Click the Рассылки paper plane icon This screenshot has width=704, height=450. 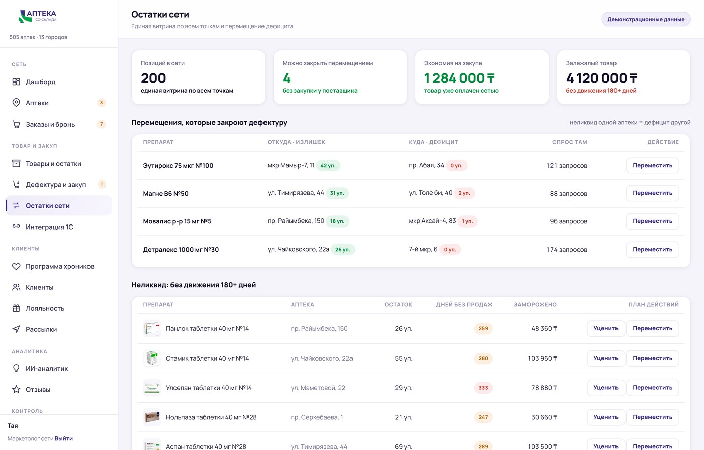pyautogui.click(x=16, y=330)
